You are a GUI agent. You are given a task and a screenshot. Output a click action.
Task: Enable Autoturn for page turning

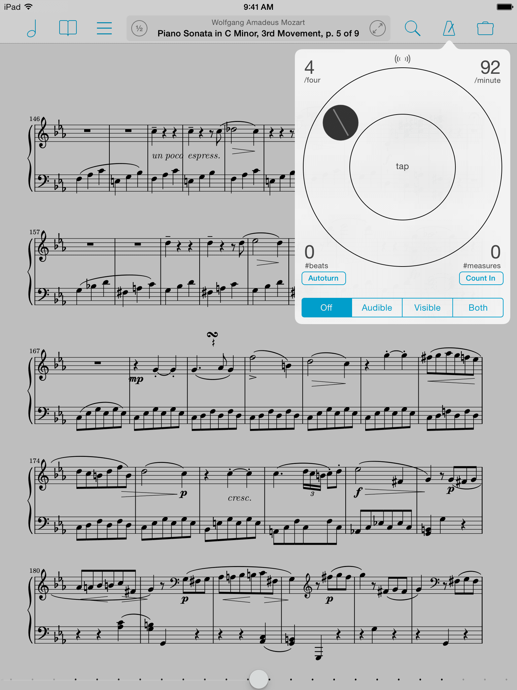[324, 278]
